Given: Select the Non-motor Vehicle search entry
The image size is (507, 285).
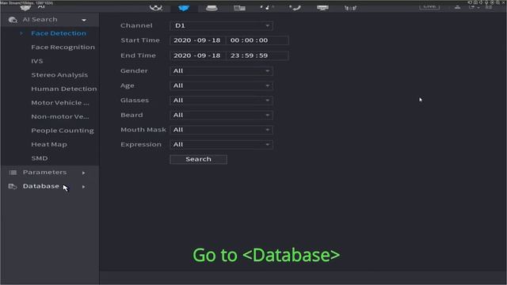Looking at the screenshot, I should pyautogui.click(x=60, y=116).
